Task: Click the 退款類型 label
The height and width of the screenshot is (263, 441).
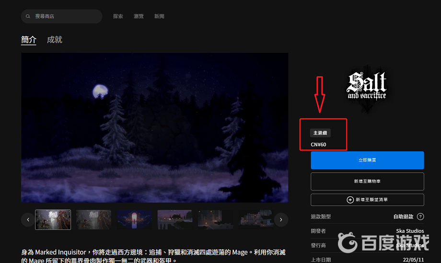Action: (321, 217)
